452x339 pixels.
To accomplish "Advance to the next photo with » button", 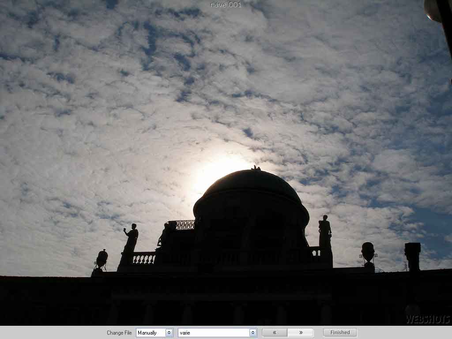I will pos(301,332).
